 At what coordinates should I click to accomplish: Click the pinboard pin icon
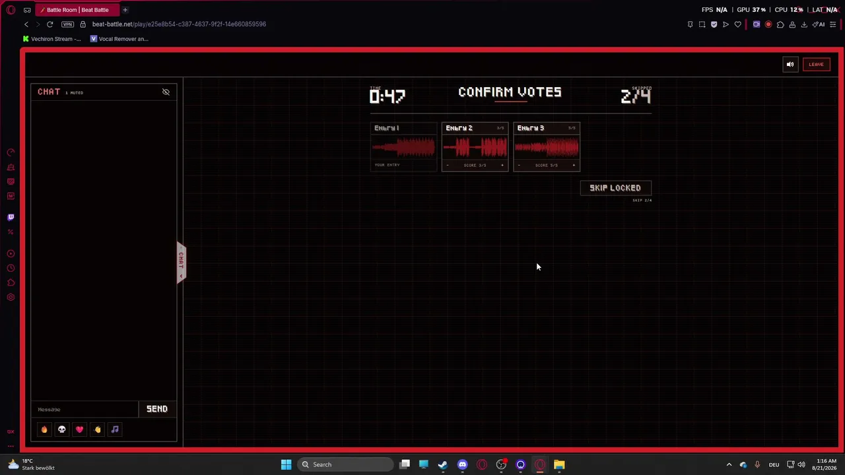(691, 24)
